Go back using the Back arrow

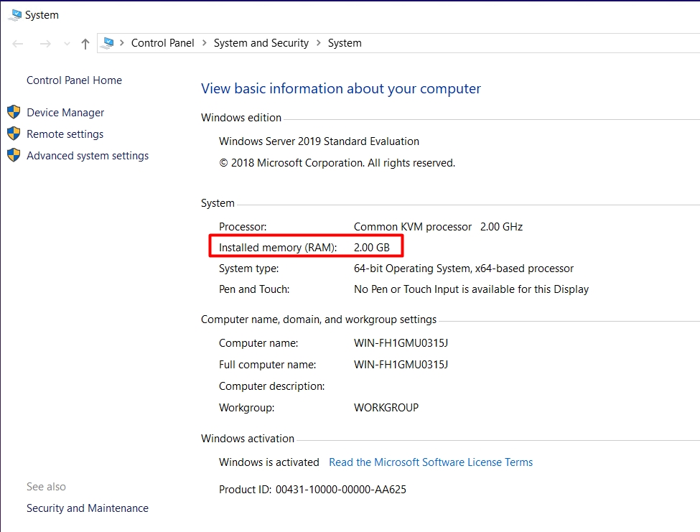click(x=19, y=44)
